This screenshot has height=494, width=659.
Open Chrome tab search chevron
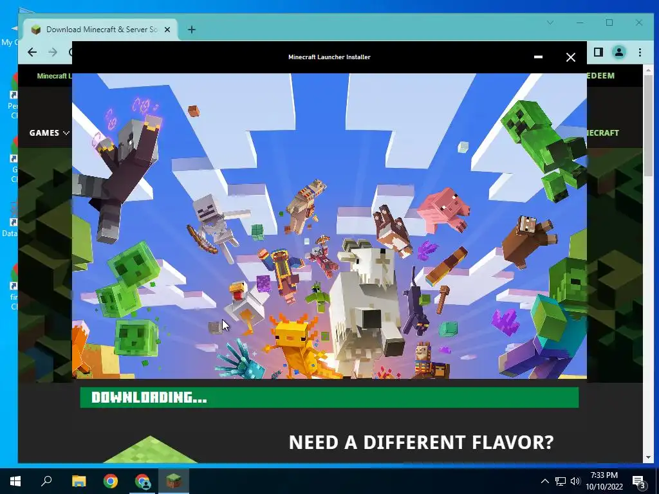click(550, 23)
